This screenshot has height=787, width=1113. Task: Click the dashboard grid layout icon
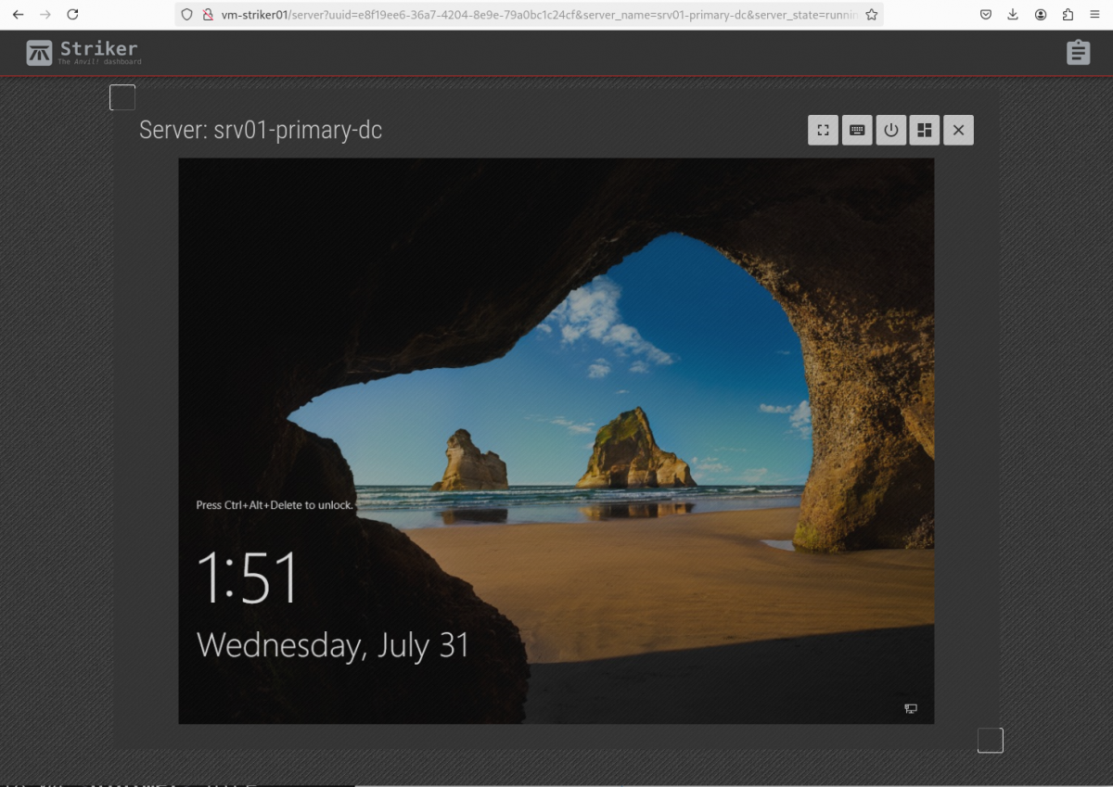[x=924, y=131]
